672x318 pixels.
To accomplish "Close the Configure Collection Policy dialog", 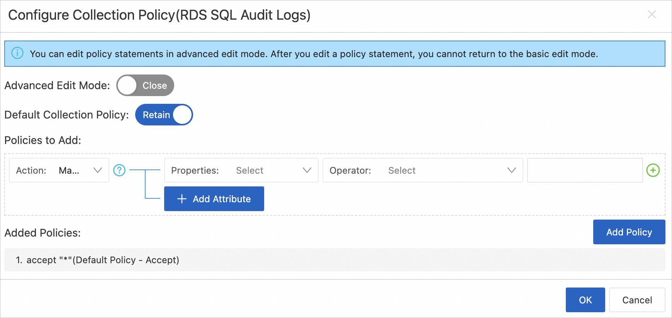I will pos(652,15).
